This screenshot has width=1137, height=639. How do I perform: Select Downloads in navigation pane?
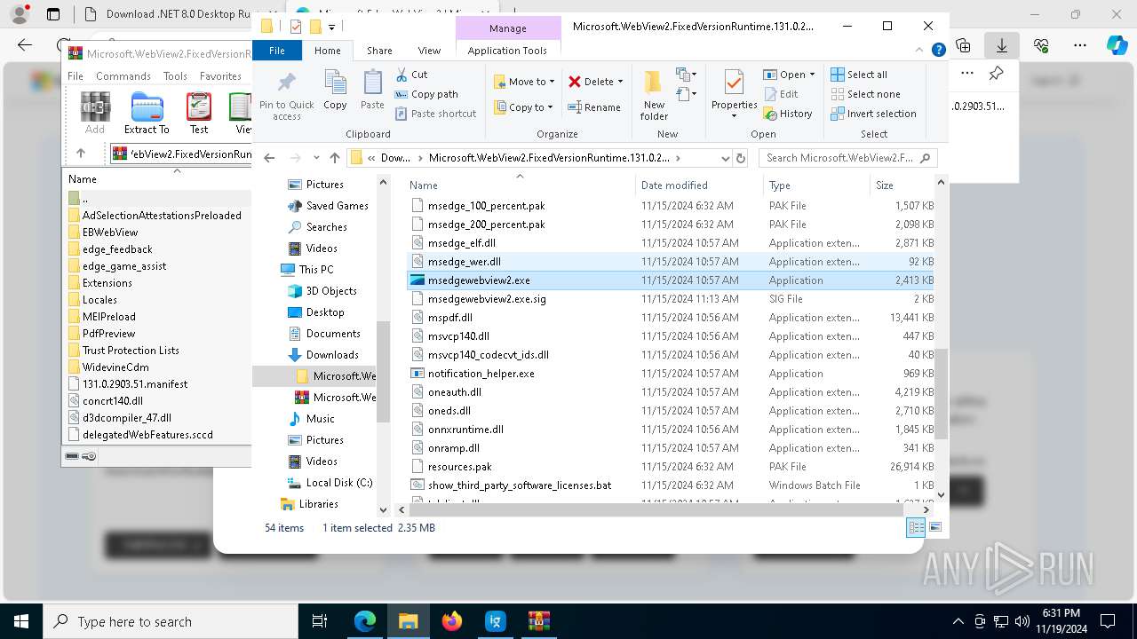332,355
